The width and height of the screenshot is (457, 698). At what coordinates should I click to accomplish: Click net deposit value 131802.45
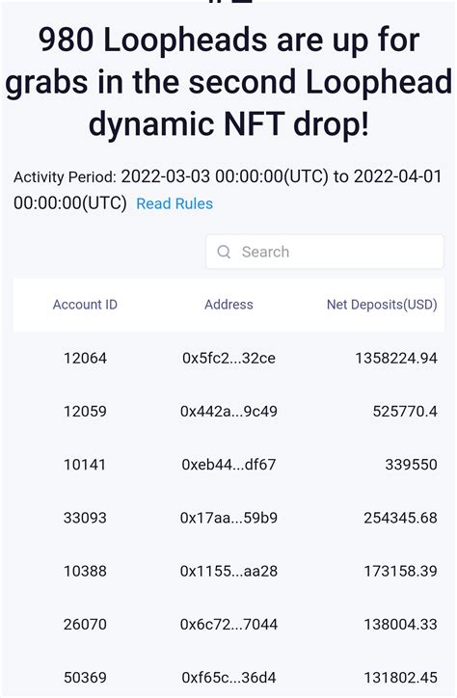[x=400, y=678]
